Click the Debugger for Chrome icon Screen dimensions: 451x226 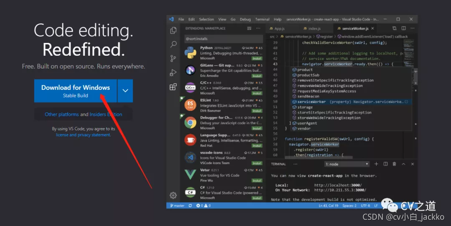click(190, 122)
